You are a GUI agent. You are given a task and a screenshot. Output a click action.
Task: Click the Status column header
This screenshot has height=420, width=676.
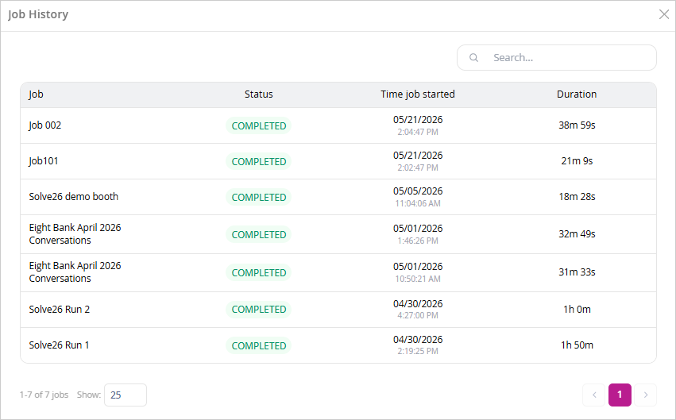click(259, 94)
